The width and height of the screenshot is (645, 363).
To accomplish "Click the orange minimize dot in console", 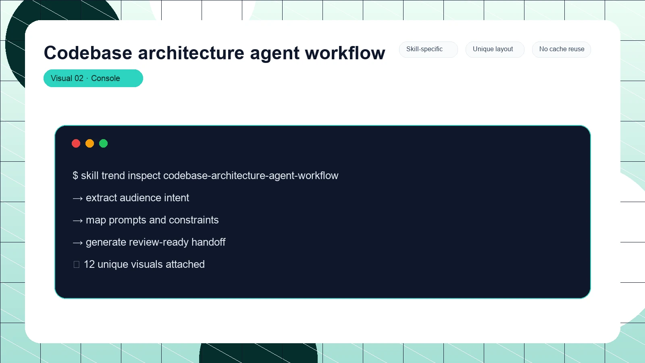I will point(89,143).
